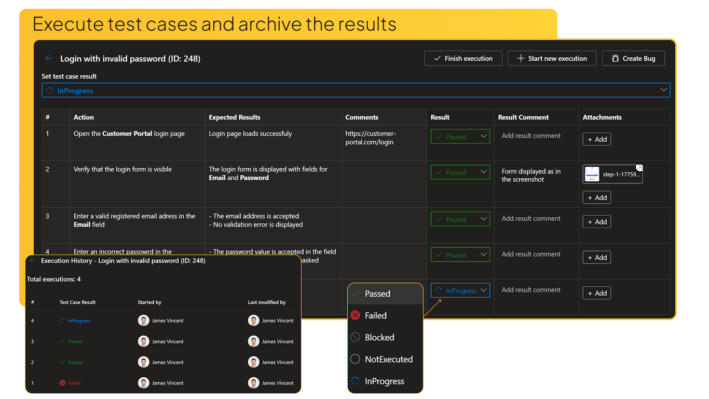The height and width of the screenshot is (399, 709).
Task: Click the green Passed checkmark for execution 2
Action: [x=63, y=362]
